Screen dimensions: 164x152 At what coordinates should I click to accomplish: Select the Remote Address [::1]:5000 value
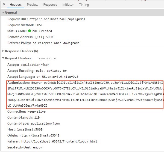[44, 37]
